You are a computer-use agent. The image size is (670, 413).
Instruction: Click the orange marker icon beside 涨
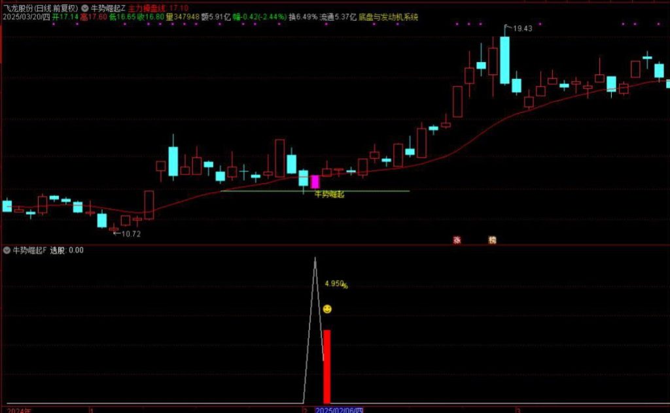(492, 240)
